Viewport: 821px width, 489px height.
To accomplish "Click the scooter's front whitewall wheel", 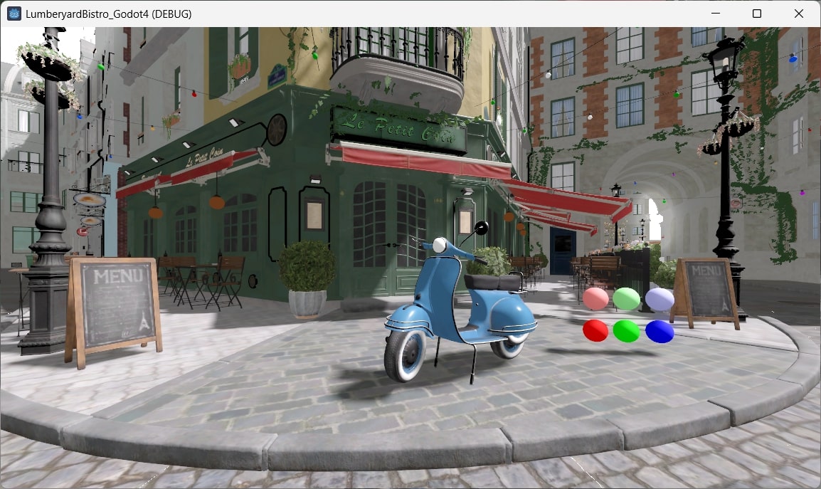I will pos(410,356).
